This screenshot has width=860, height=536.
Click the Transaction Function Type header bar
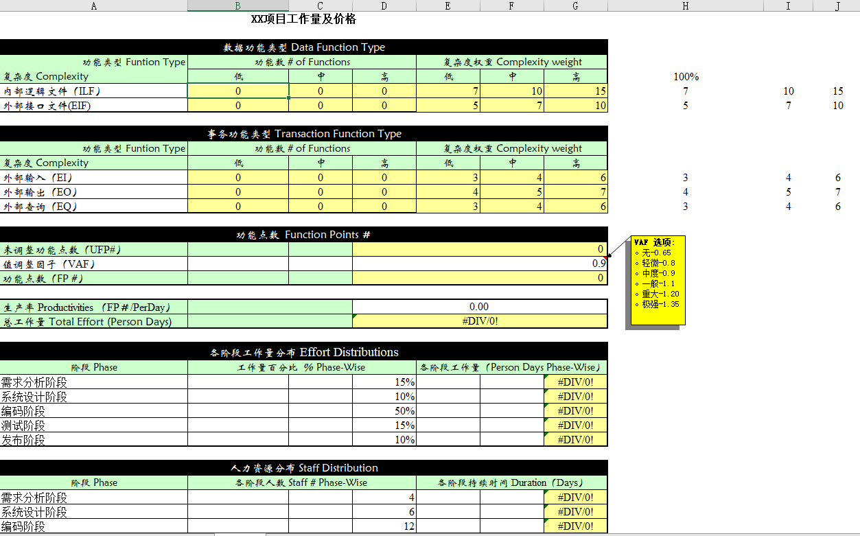coord(303,134)
